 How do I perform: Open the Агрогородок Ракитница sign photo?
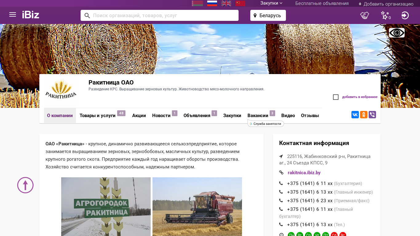click(x=106, y=206)
